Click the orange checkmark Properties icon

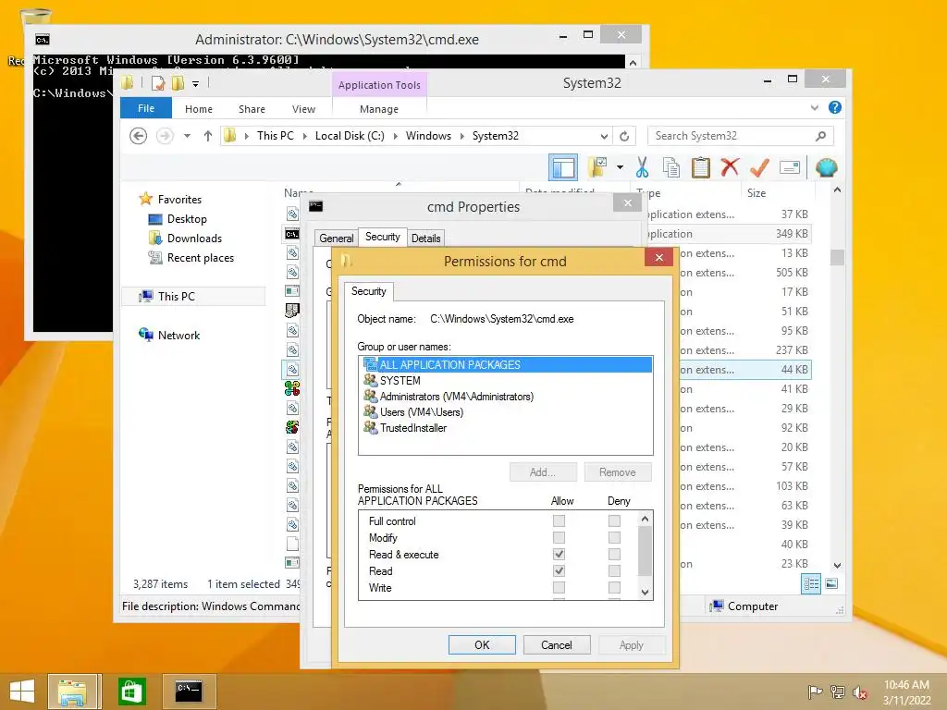pyautogui.click(x=759, y=167)
